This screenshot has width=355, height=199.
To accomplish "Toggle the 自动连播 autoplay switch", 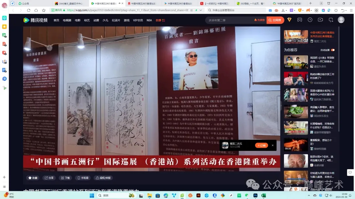I will [333, 50].
